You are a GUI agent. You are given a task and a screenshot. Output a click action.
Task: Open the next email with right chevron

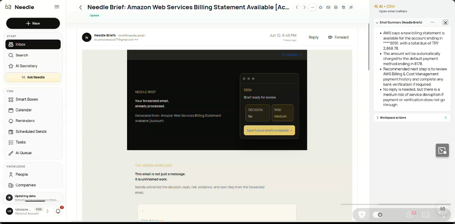pyautogui.click(x=304, y=7)
